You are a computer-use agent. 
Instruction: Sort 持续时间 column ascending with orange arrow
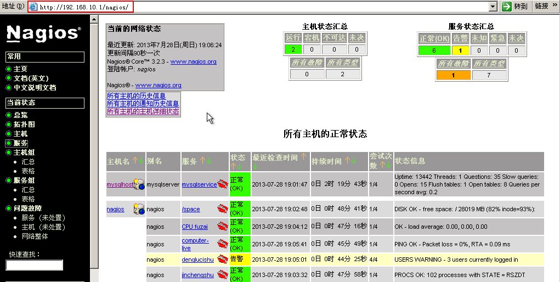click(x=347, y=161)
